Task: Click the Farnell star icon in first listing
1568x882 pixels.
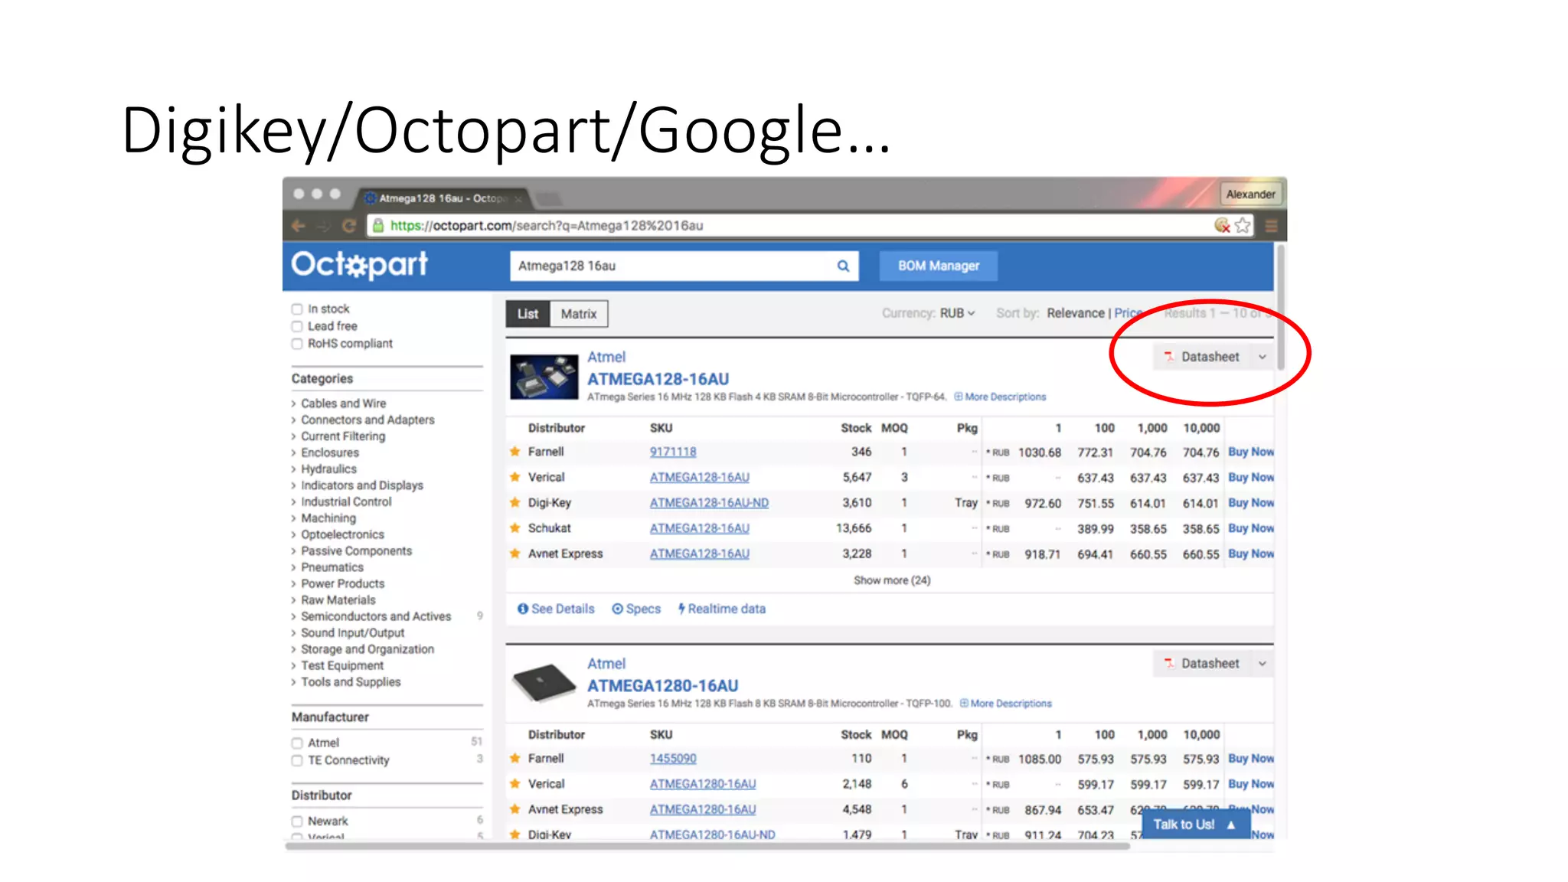Action: [x=515, y=452]
